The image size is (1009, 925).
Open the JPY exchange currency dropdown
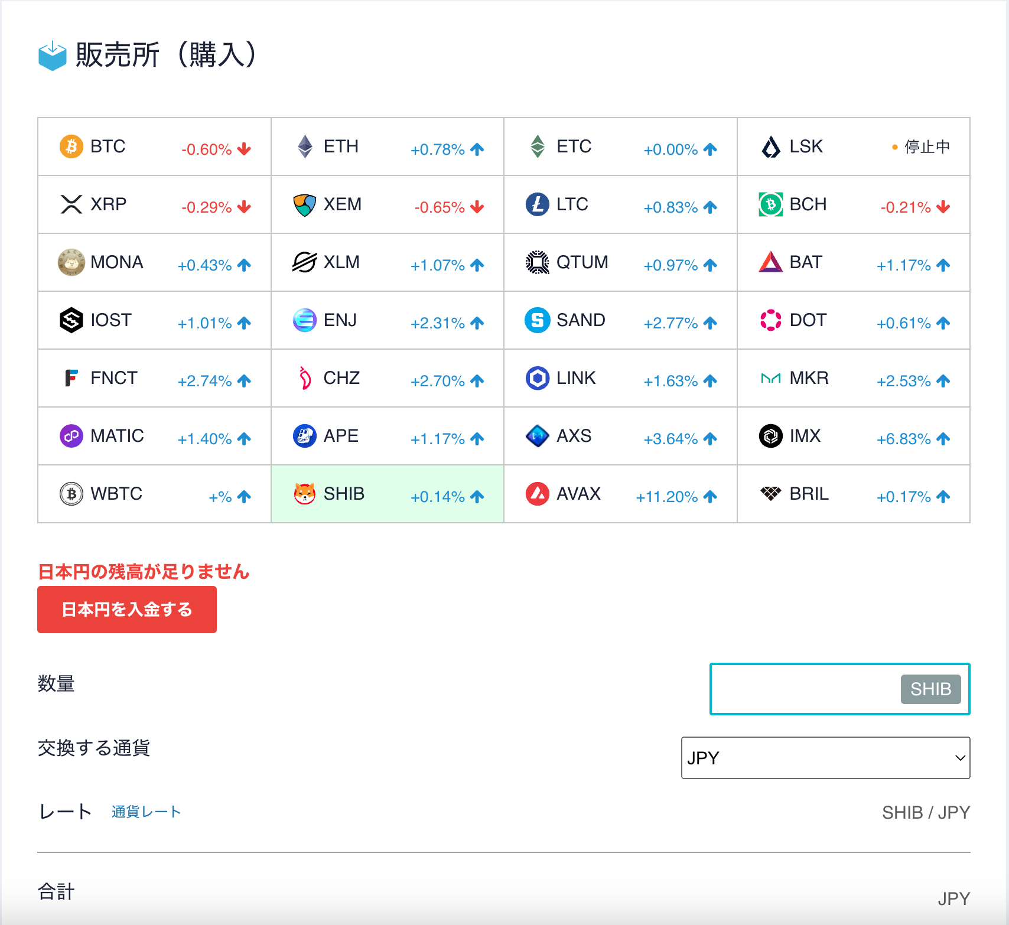pyautogui.click(x=826, y=758)
